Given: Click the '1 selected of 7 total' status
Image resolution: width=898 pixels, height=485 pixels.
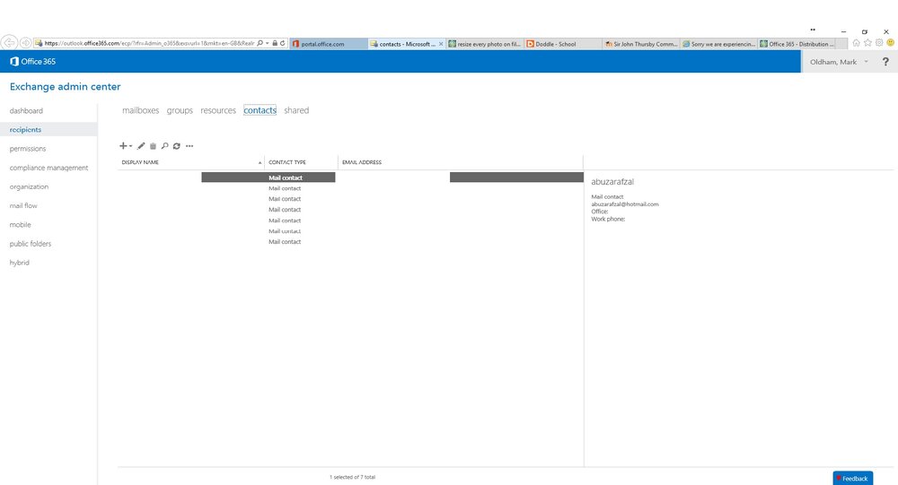Looking at the screenshot, I should 352,477.
